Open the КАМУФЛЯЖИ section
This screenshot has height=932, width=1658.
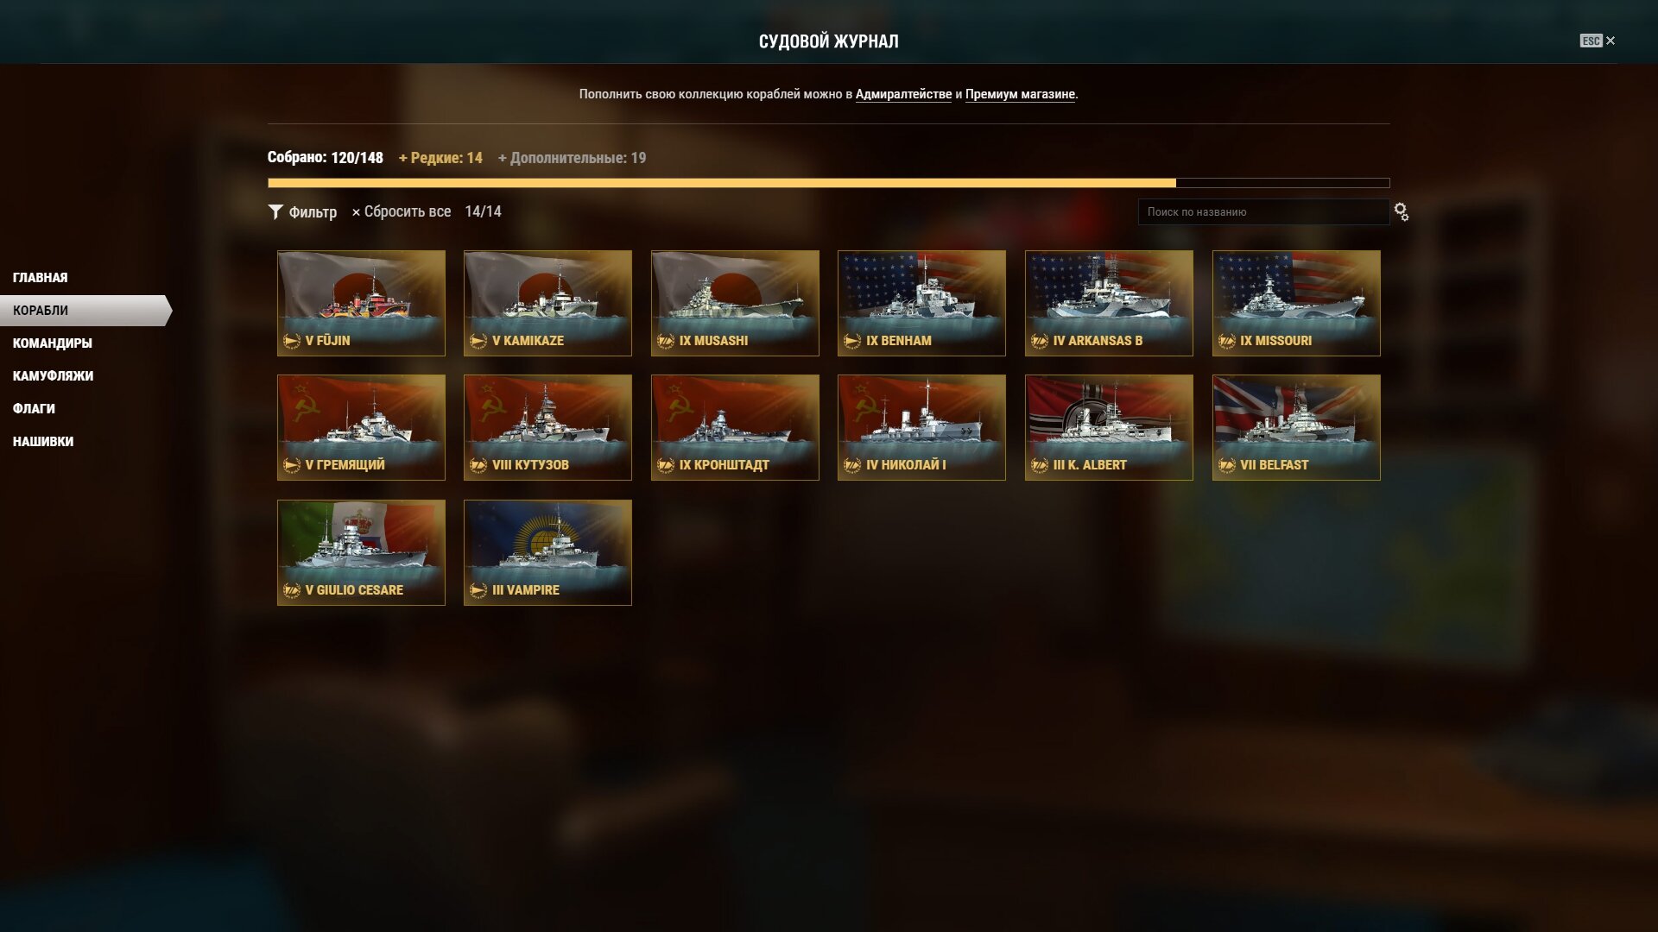[x=54, y=376]
